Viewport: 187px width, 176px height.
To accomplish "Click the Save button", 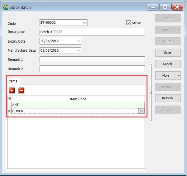I will (x=168, y=53).
